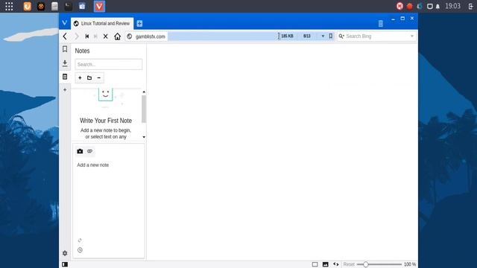
Task: Click the page zoom slider handle
Action: coord(366,264)
